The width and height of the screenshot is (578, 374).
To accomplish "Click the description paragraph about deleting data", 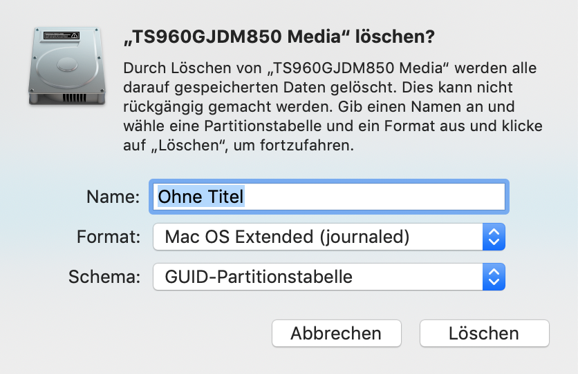I will click(333, 107).
